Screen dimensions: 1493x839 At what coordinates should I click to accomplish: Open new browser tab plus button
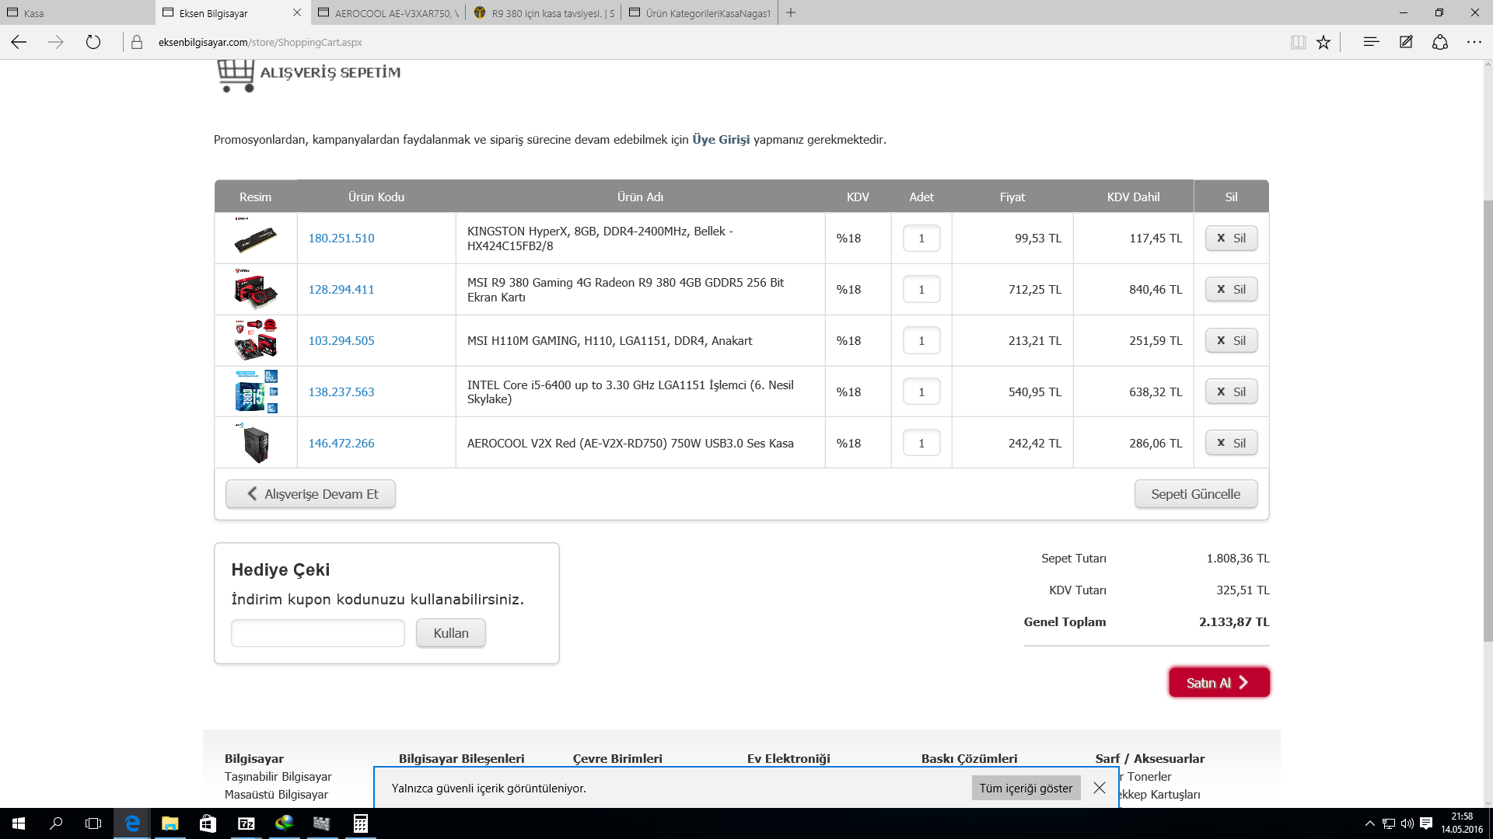click(x=791, y=12)
